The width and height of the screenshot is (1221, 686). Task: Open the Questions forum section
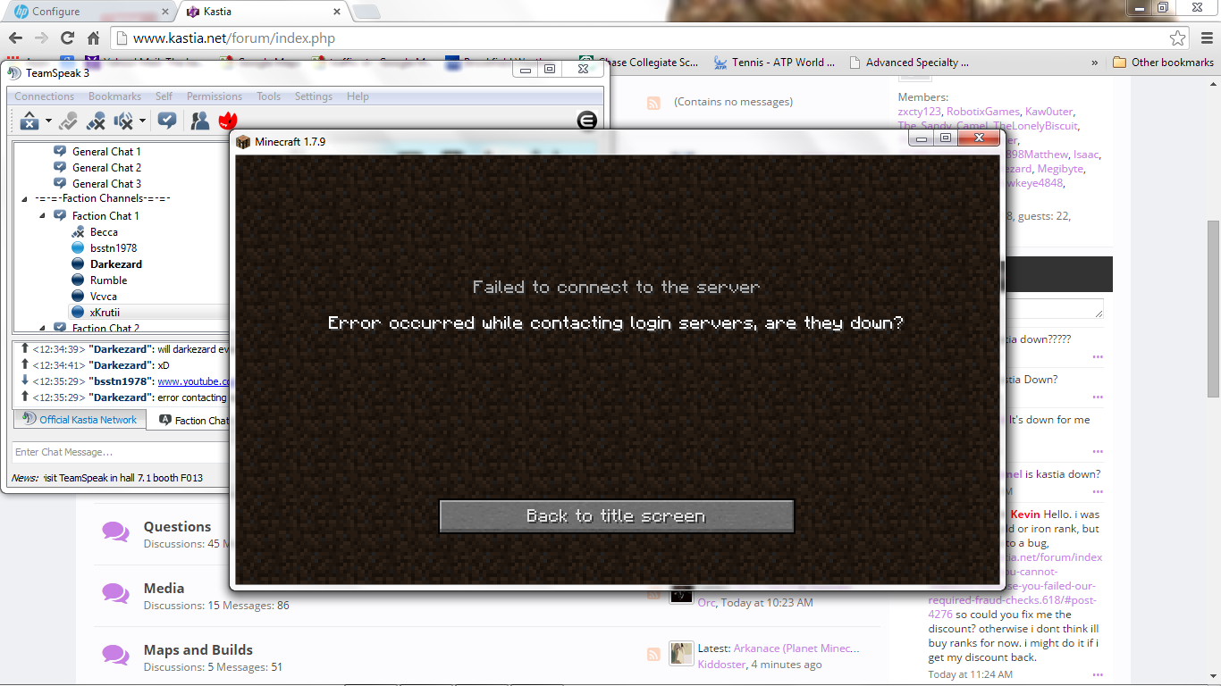[x=177, y=527]
